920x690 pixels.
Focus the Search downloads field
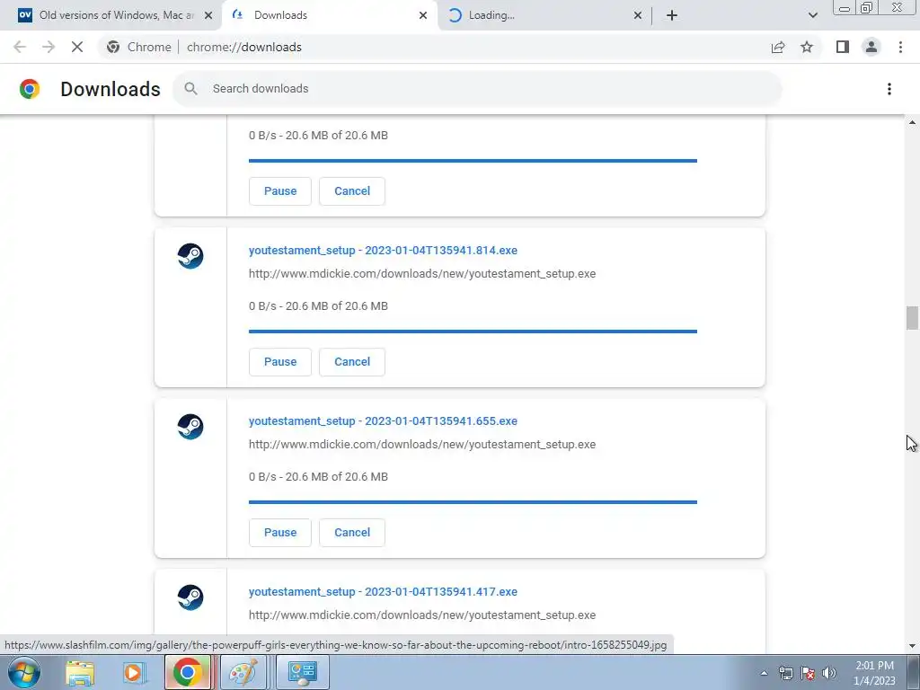pos(477,89)
